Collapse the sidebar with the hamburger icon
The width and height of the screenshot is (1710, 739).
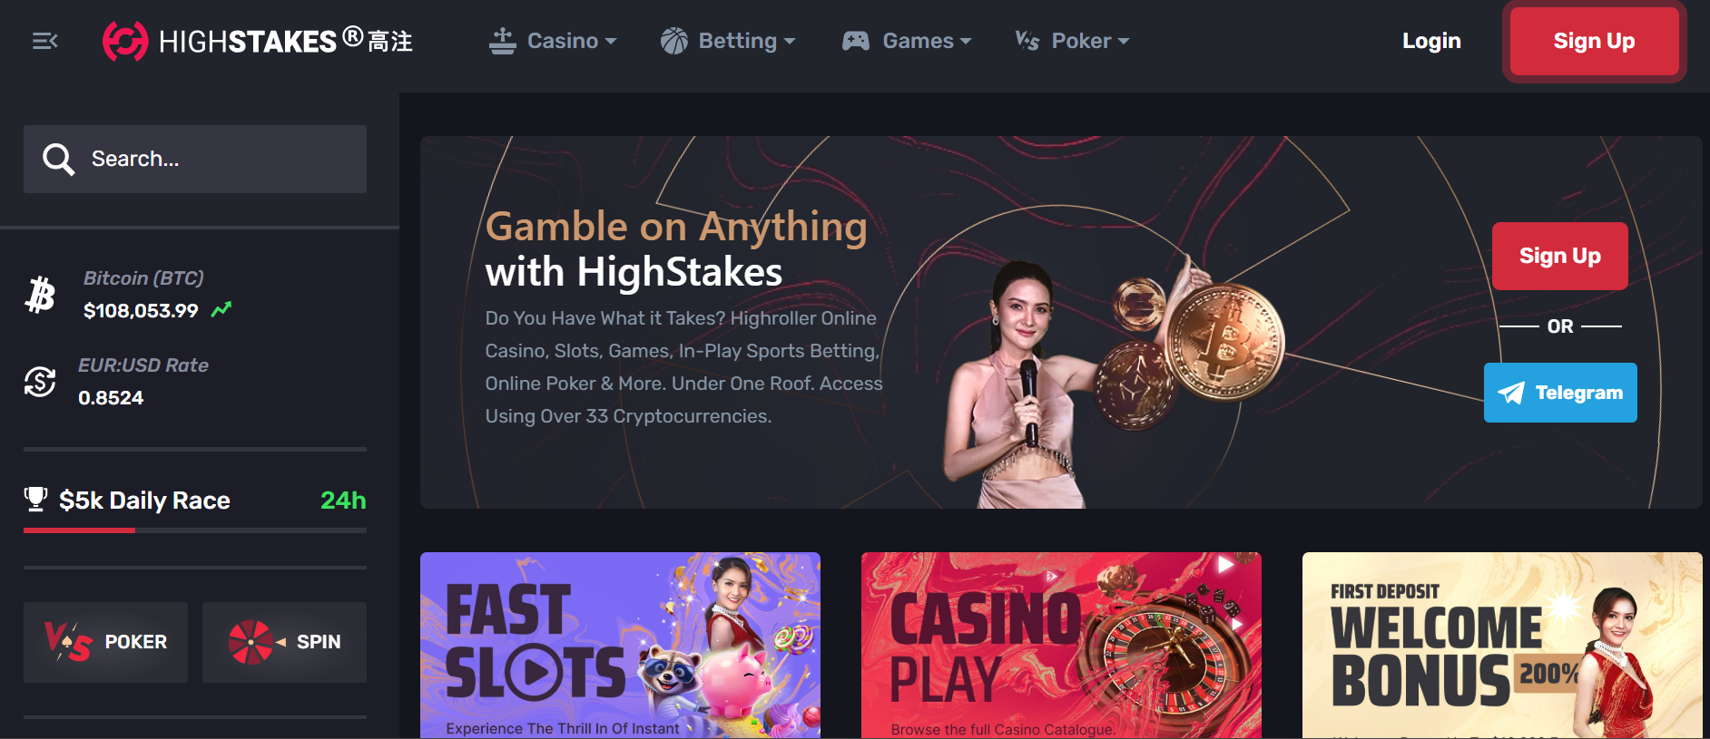[x=44, y=41]
